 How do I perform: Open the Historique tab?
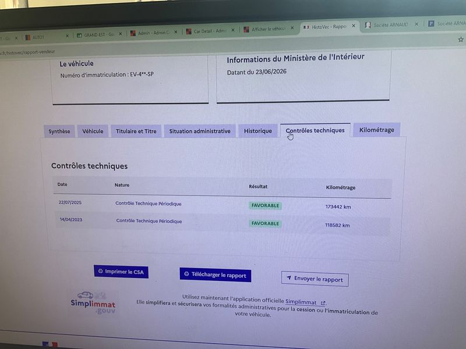(257, 130)
